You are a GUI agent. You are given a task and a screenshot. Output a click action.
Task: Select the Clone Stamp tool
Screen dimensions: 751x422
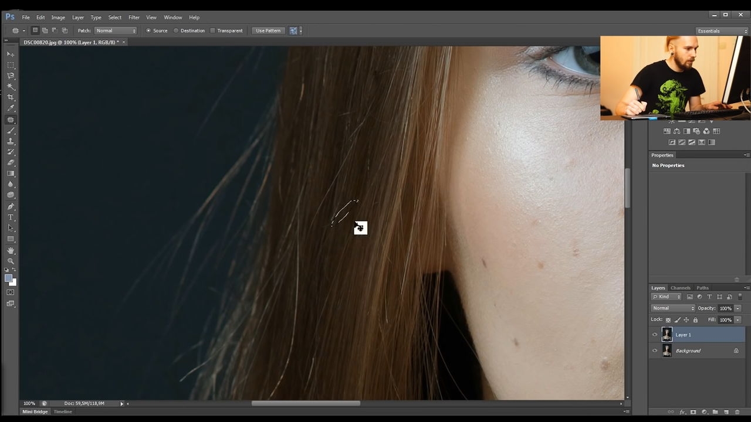click(x=11, y=141)
